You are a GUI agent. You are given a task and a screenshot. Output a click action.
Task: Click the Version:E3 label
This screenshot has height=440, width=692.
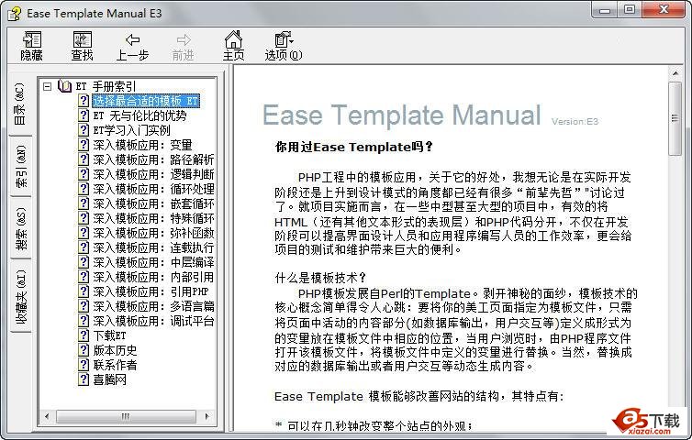coord(575,122)
